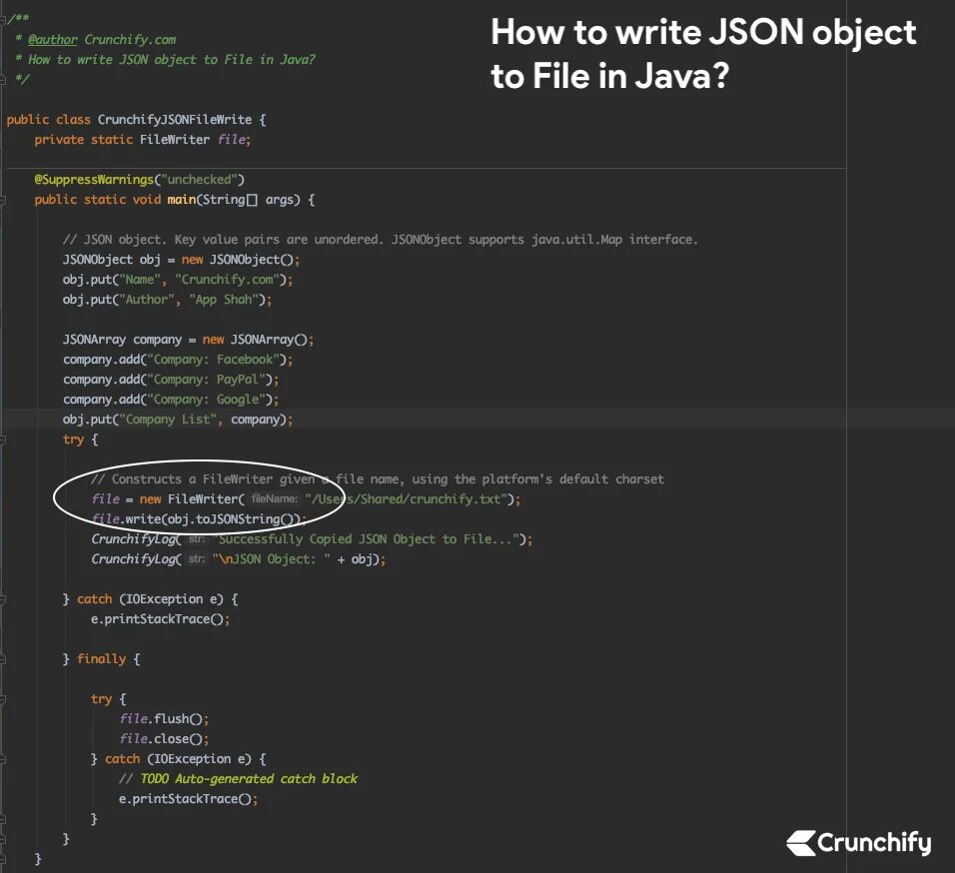Click the args parameter in main
The image size is (955, 873).
coord(279,200)
